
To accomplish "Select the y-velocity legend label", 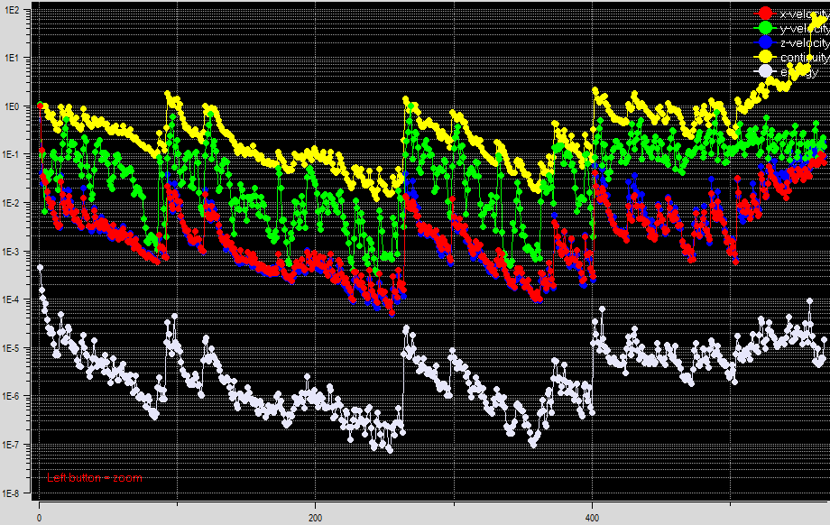I will click(x=804, y=29).
